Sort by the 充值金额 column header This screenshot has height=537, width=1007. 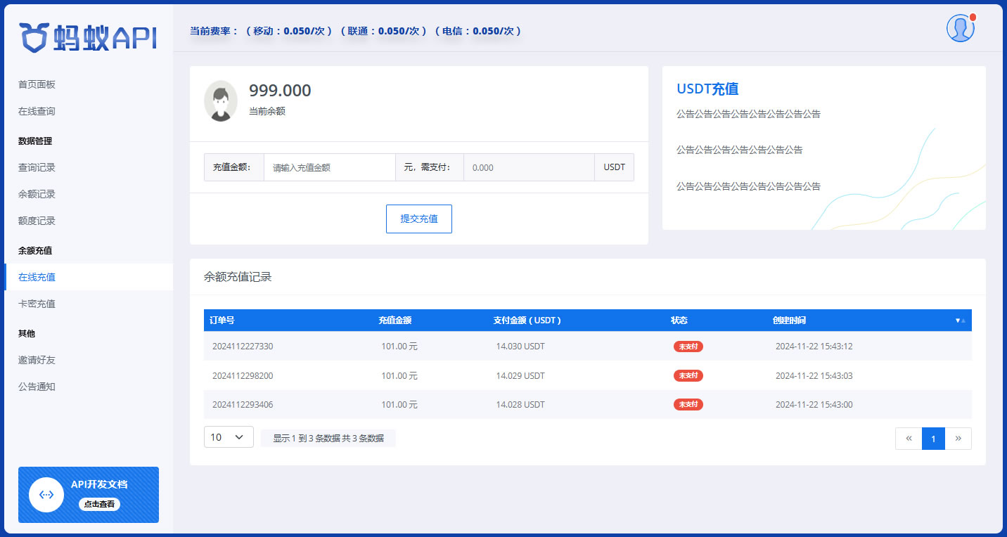click(395, 321)
